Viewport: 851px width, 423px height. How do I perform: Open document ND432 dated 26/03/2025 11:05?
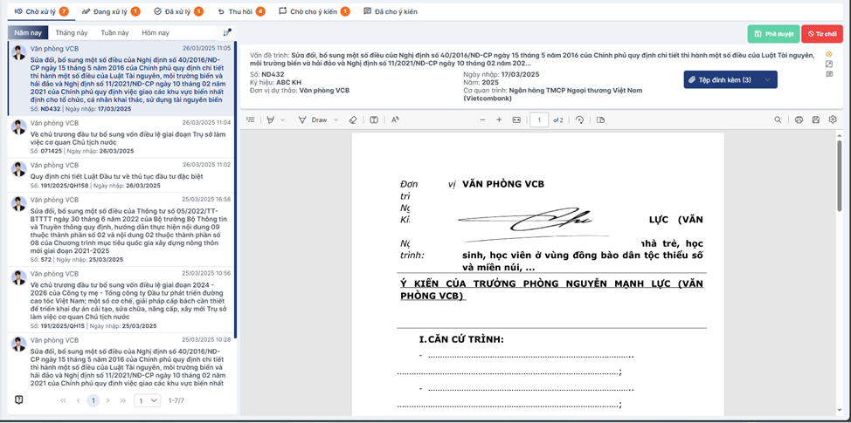(121, 78)
